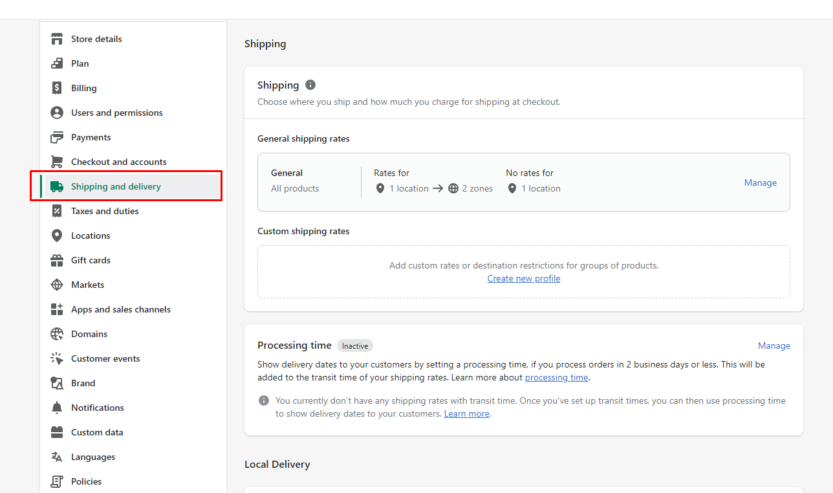This screenshot has height=493, width=833.
Task: Click the Create new profile link
Action: (524, 278)
